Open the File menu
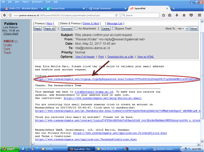The width and height of the screenshot is (204, 152). pos(3,2)
